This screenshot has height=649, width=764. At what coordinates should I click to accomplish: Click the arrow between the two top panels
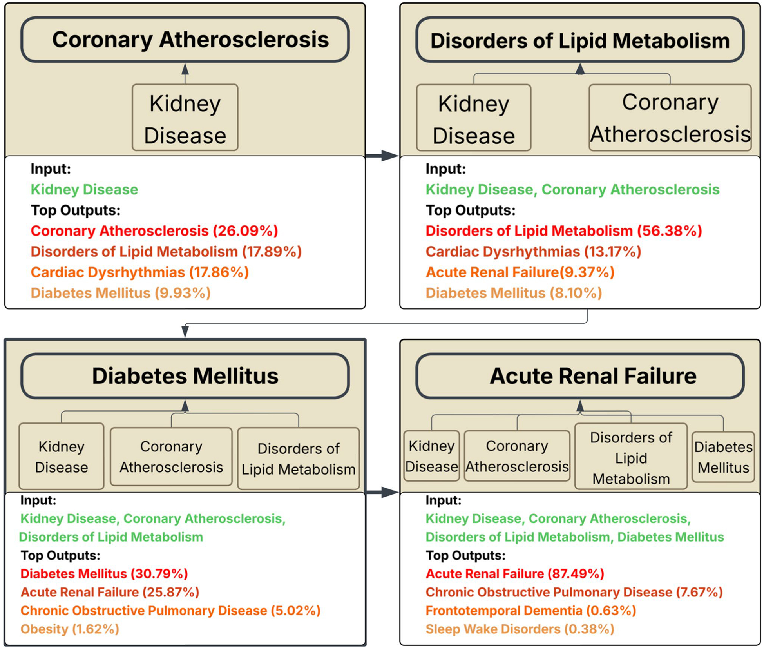click(x=382, y=156)
